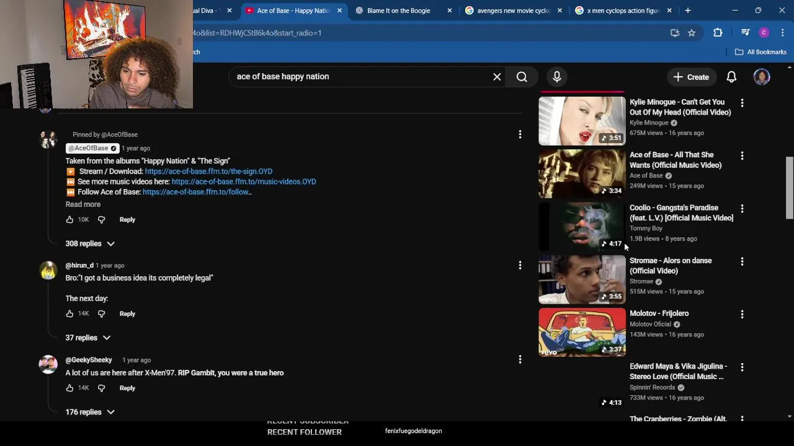Open options for Molotov Frijolero video
This screenshot has width=794, height=446.
click(742, 314)
